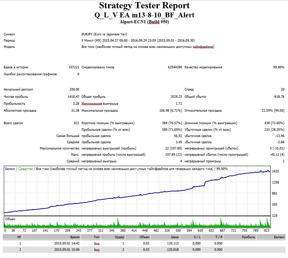Click the model description 'Все тики' line
The image size is (288, 258).
(x=148, y=46)
